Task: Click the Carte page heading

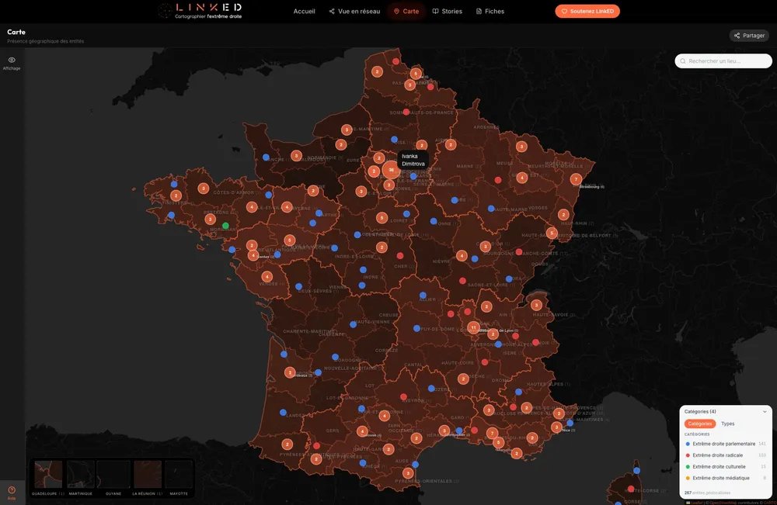Action: tap(16, 32)
